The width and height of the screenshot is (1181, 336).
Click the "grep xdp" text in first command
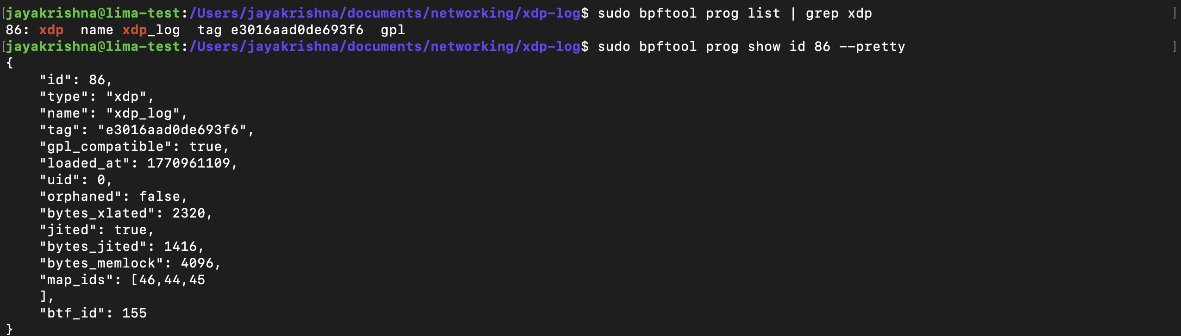(838, 13)
